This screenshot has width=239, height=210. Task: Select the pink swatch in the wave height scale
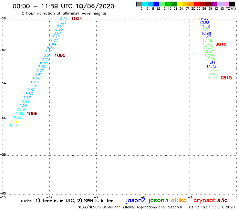tap(226, 4)
